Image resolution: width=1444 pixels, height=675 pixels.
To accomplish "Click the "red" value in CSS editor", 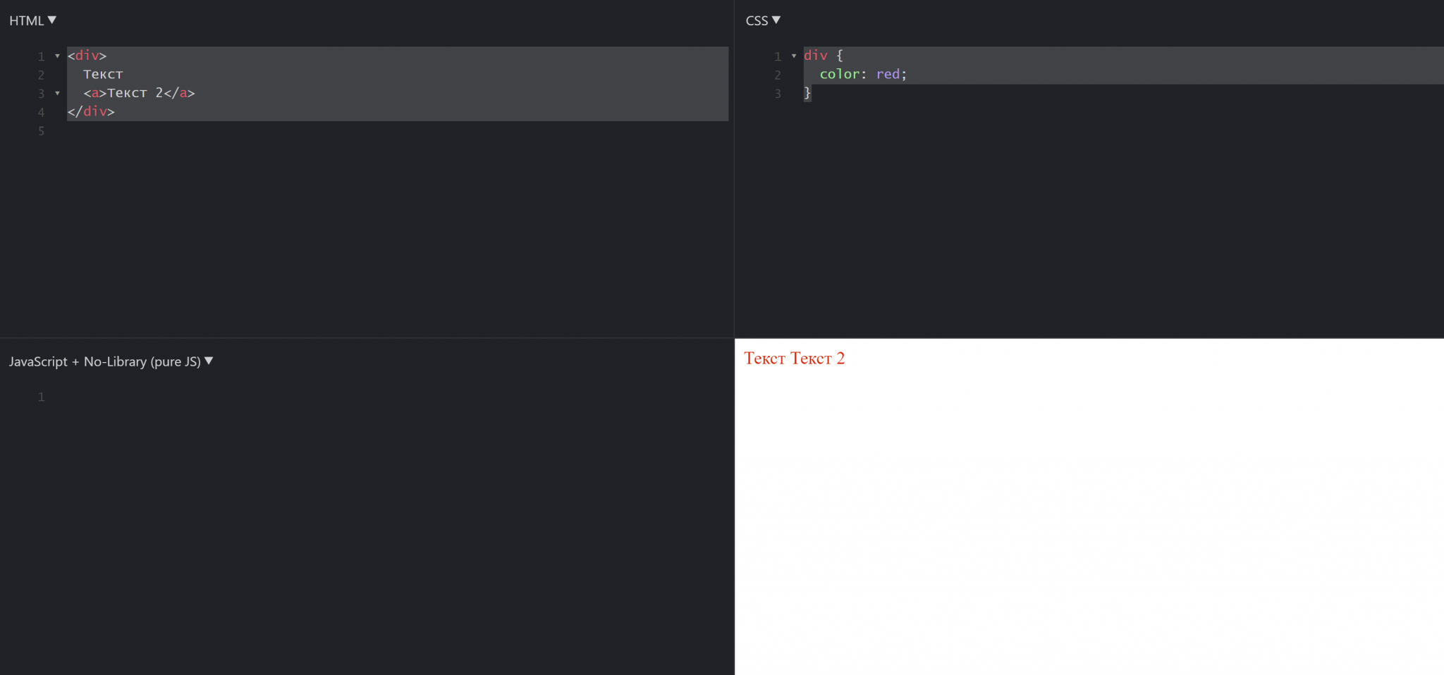I will (x=888, y=75).
